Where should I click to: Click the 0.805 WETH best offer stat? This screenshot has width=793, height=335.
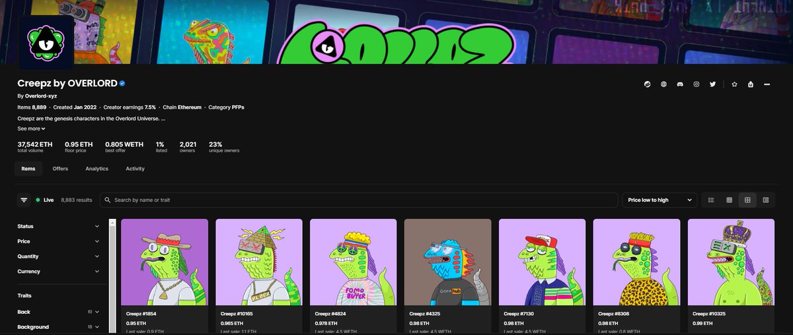124,146
